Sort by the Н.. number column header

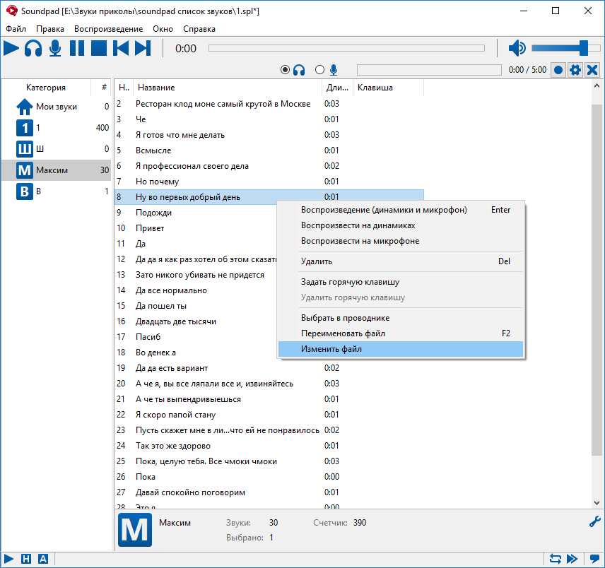[124, 88]
